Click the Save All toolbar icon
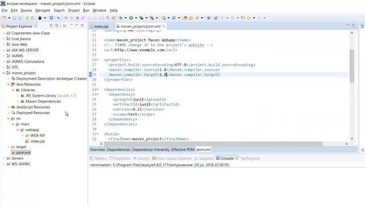The height and width of the screenshot is (205, 365). point(21,18)
